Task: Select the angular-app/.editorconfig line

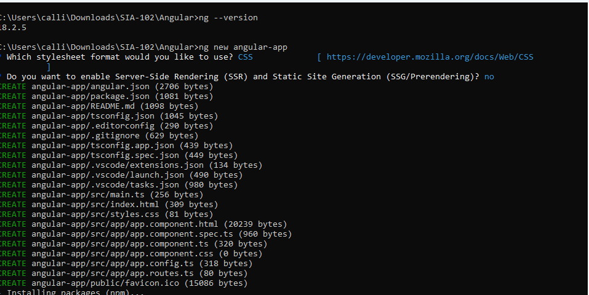Action: coord(106,126)
